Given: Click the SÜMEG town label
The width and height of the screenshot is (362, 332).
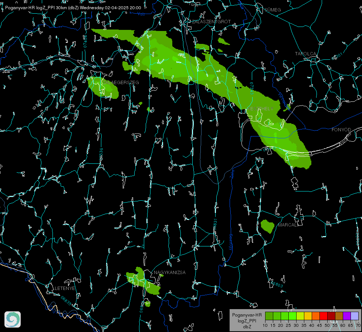Looking at the screenshot, I should 273,10.
